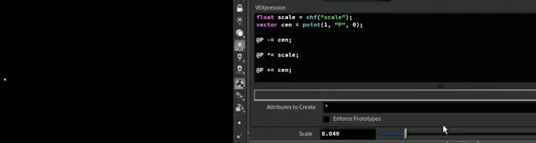Screen dimensions: 536x143
Task: Click the Scale parameter label
Action: coord(306,134)
